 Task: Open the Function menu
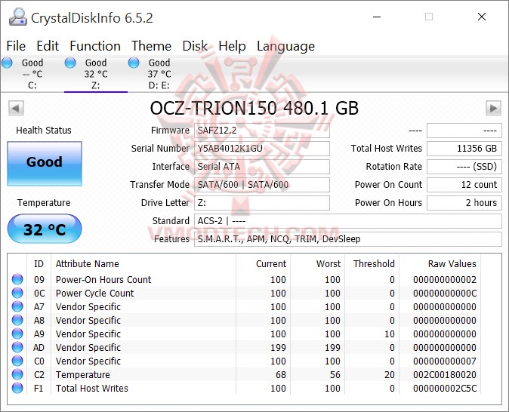click(x=95, y=46)
